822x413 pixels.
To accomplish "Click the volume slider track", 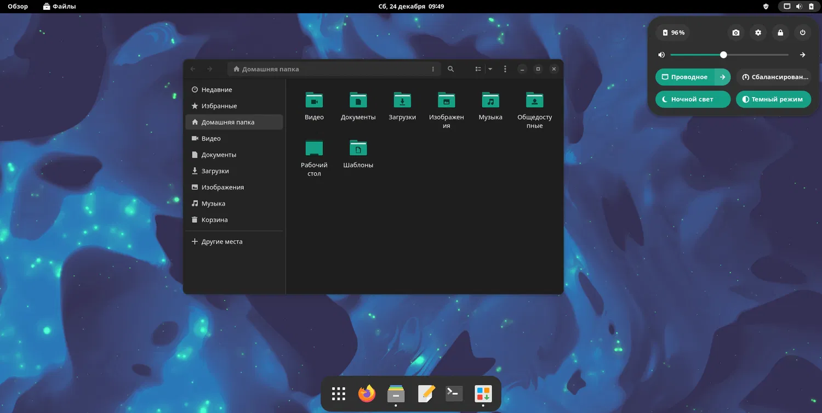I will click(x=756, y=55).
